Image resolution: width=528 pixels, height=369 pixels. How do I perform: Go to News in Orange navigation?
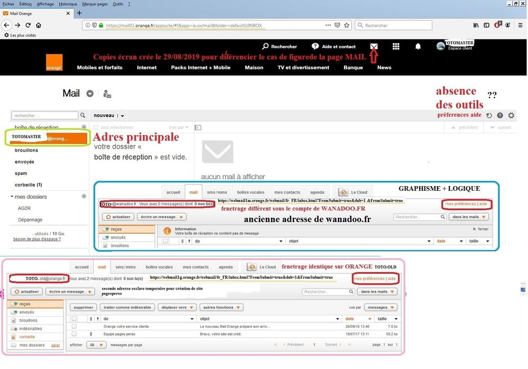point(384,67)
